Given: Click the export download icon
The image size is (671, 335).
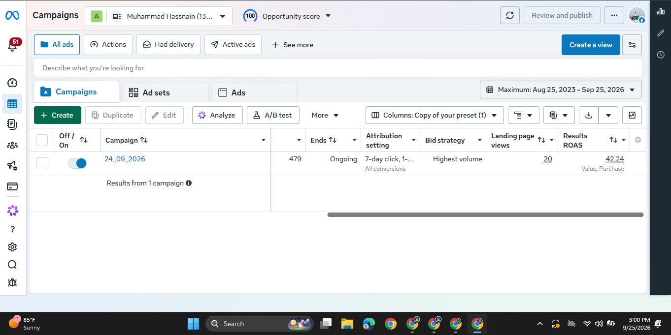Looking at the screenshot, I should tap(589, 115).
